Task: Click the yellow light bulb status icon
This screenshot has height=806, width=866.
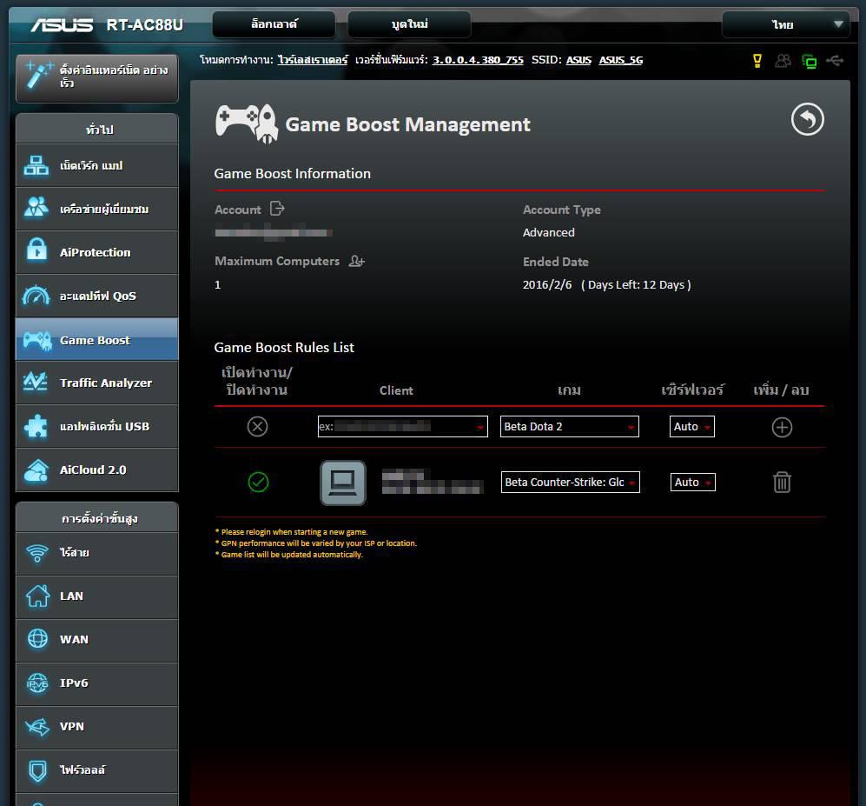Action: point(757,61)
